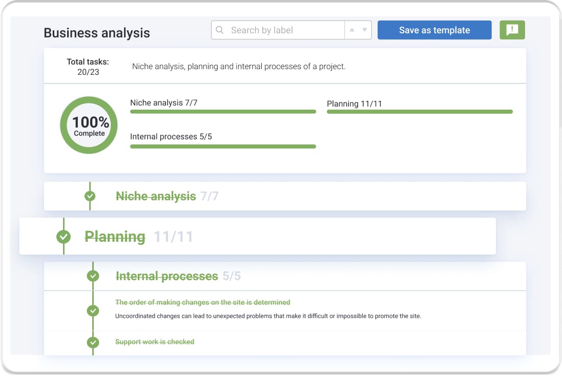Click the Internal processes 5/5 progress bar
The image size is (562, 378).
(223, 146)
